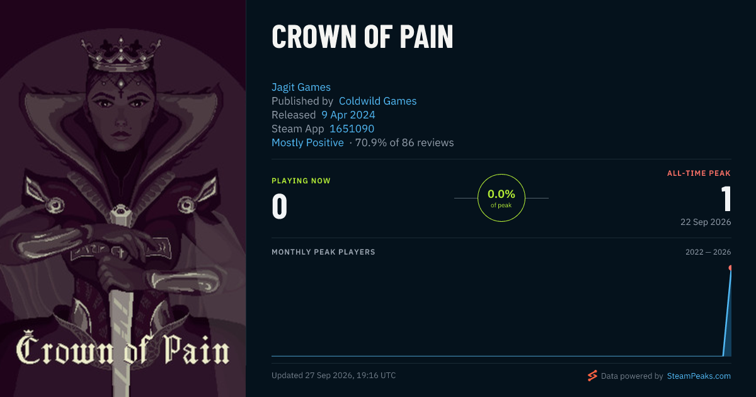Click the SteamPeaks logo icon
The image size is (756, 397).
[592, 376]
